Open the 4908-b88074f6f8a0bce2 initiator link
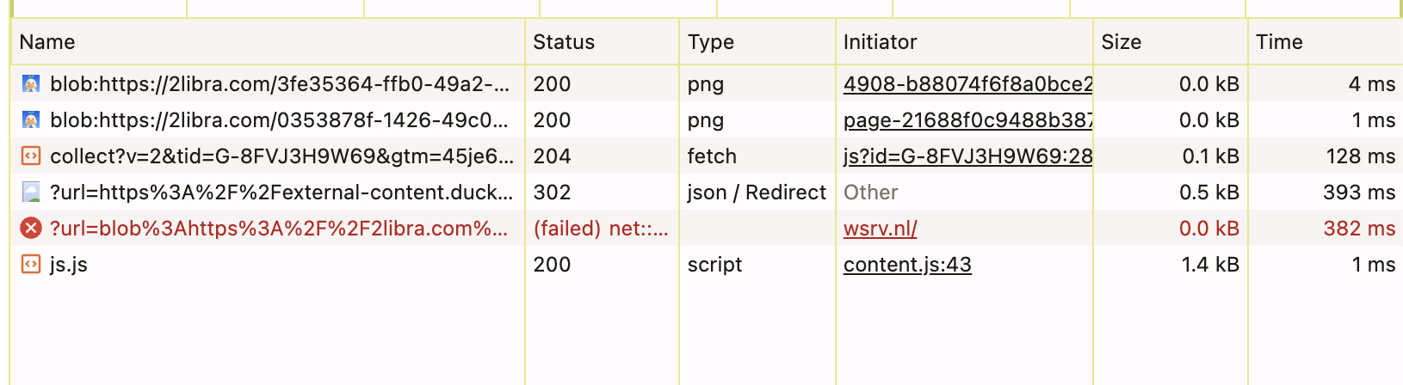Viewport: 1403px width, 385px height. pos(967,84)
